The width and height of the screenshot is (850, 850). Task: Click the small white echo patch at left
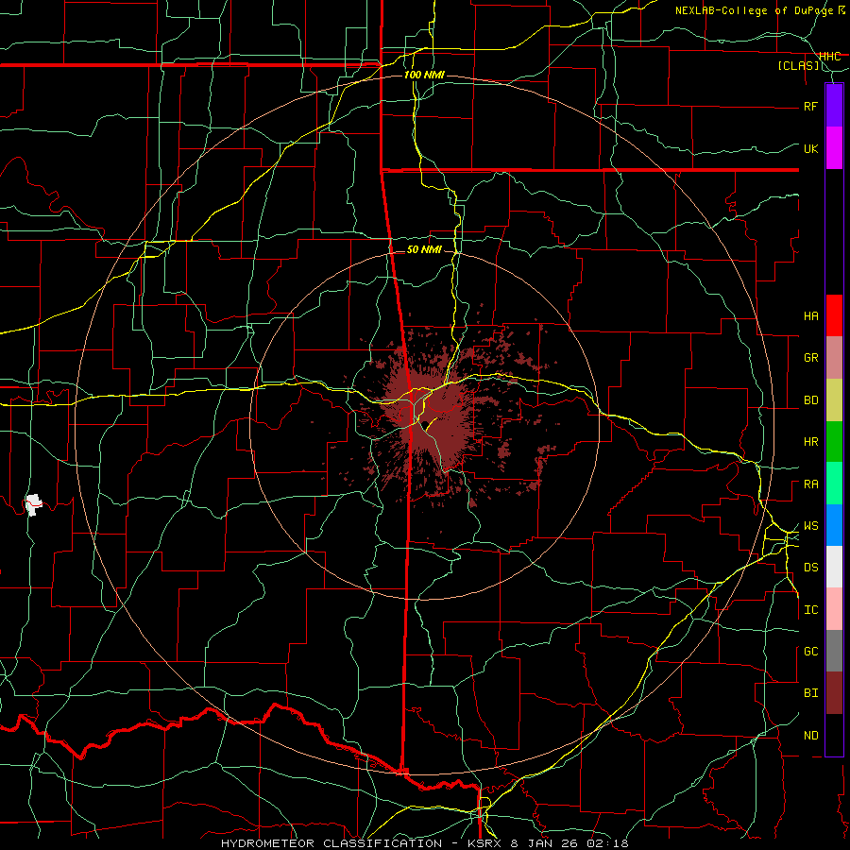(34, 504)
